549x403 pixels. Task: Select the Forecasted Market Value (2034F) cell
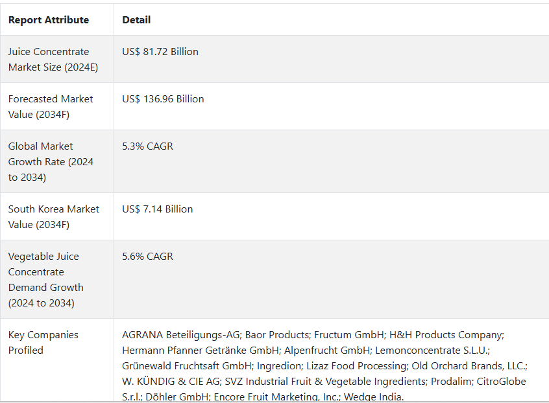click(x=56, y=106)
